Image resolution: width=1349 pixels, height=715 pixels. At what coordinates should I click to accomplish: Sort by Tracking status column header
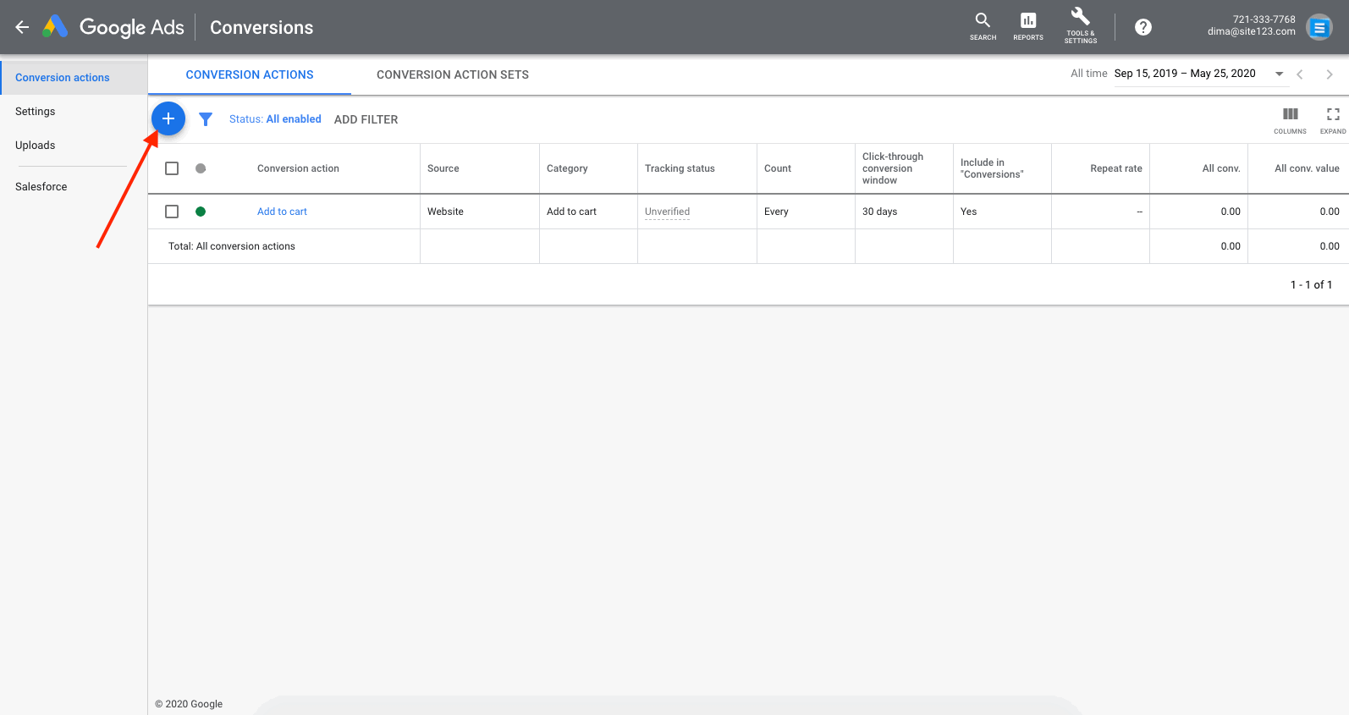680,168
